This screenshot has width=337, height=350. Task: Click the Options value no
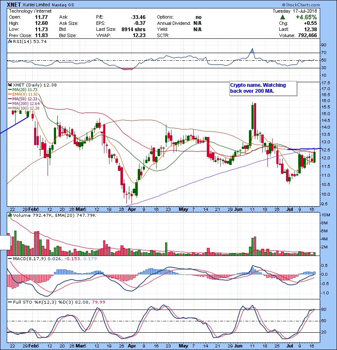pyautogui.click(x=198, y=17)
